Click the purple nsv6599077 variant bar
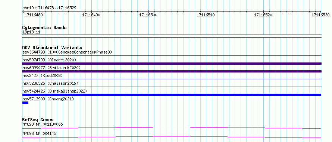Screen dimensions: 332x142 pyautogui.click(x=172, y=71)
